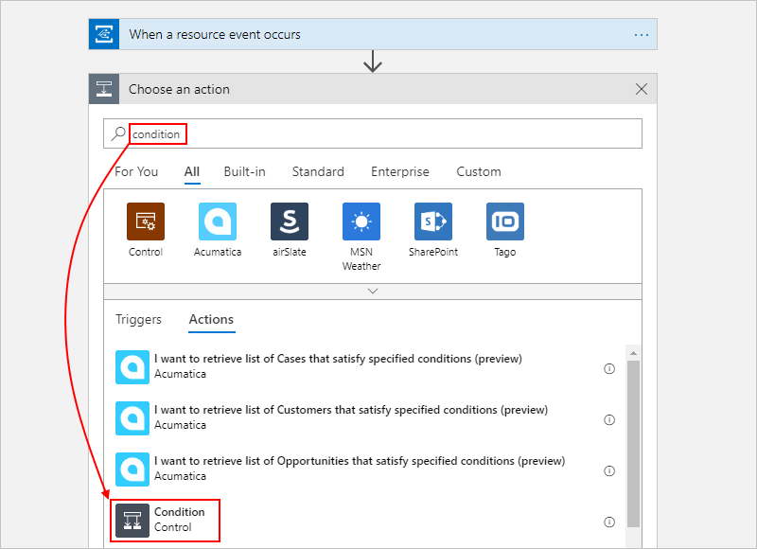
Task: Open the trigger's ellipsis menu
Action: pyautogui.click(x=642, y=35)
